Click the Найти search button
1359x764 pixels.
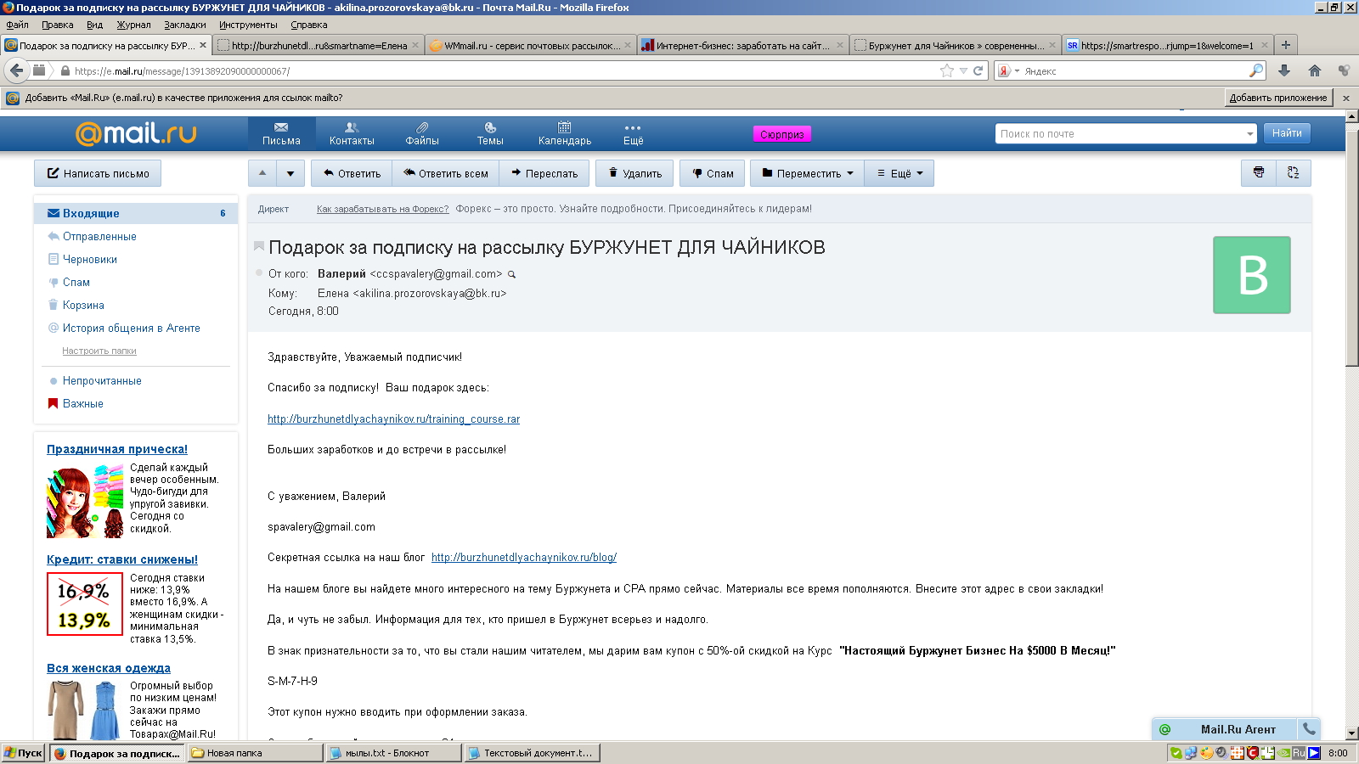point(1287,133)
